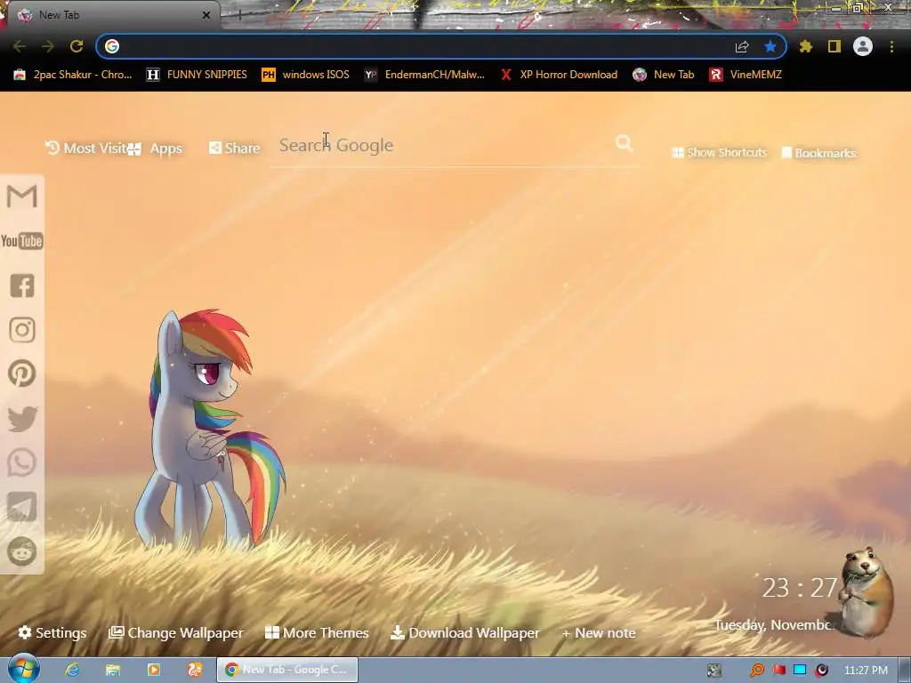Click Download Wallpaper
Screen dimensions: 911x683
[464, 632]
